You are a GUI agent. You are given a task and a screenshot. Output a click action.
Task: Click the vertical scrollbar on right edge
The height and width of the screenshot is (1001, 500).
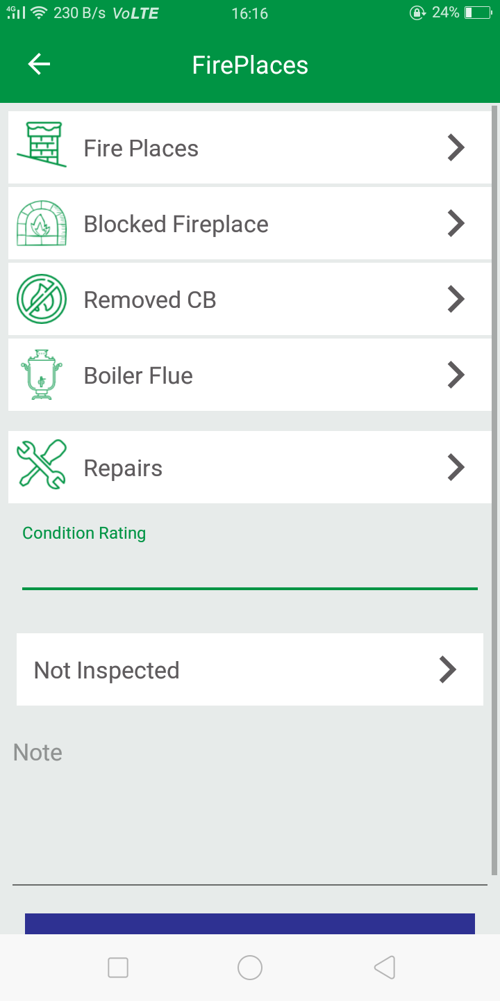point(494,487)
